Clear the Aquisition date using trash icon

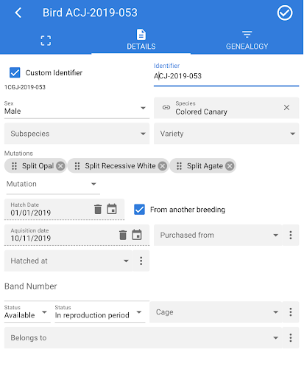point(123,235)
